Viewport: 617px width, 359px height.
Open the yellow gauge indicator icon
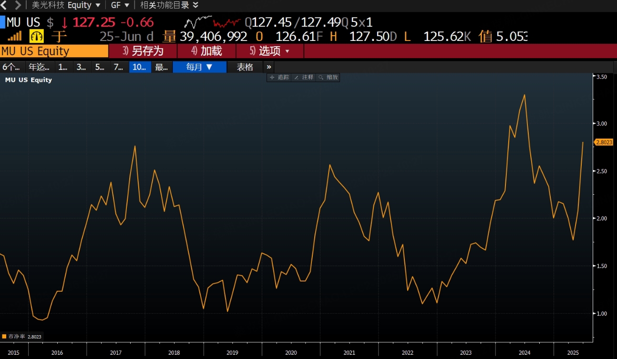37,36
